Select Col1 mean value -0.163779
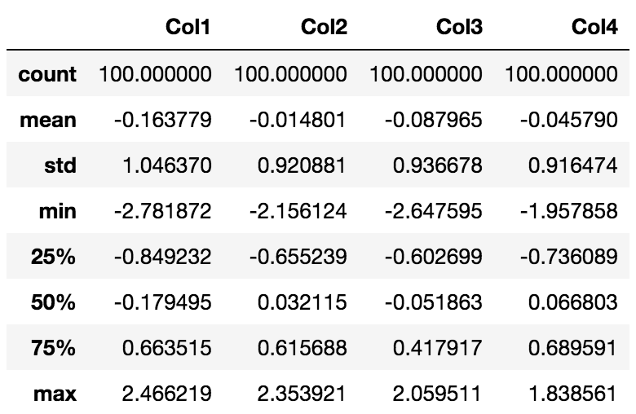 162,120
